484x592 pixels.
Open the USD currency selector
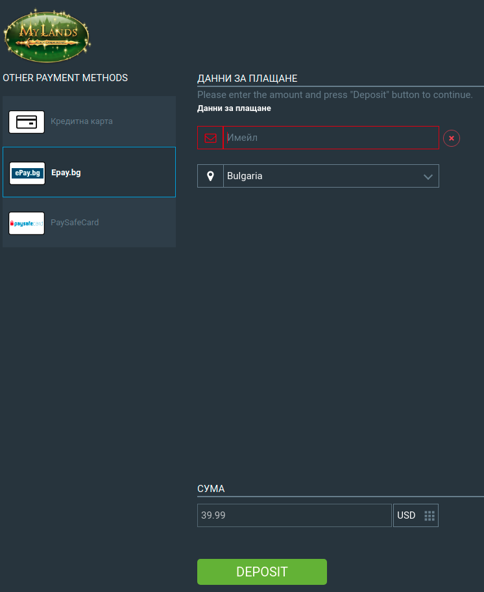point(416,515)
